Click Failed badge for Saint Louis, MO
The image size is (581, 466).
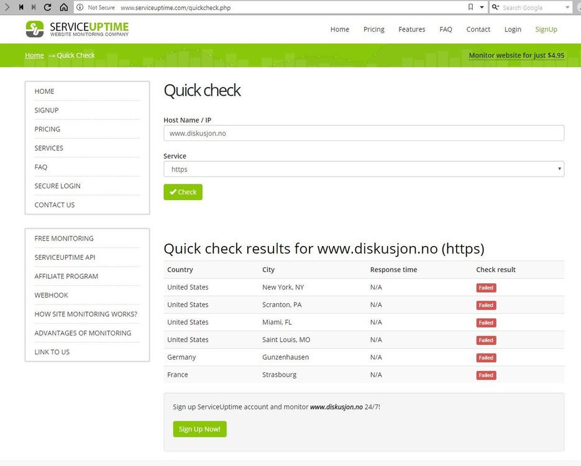(486, 340)
